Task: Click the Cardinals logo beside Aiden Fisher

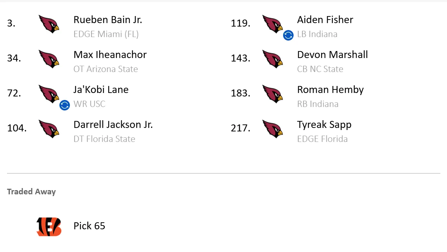Action: (x=273, y=24)
